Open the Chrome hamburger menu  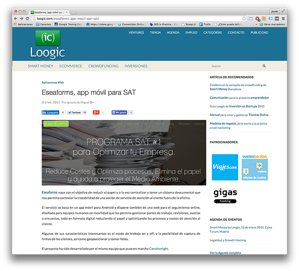tap(283, 19)
